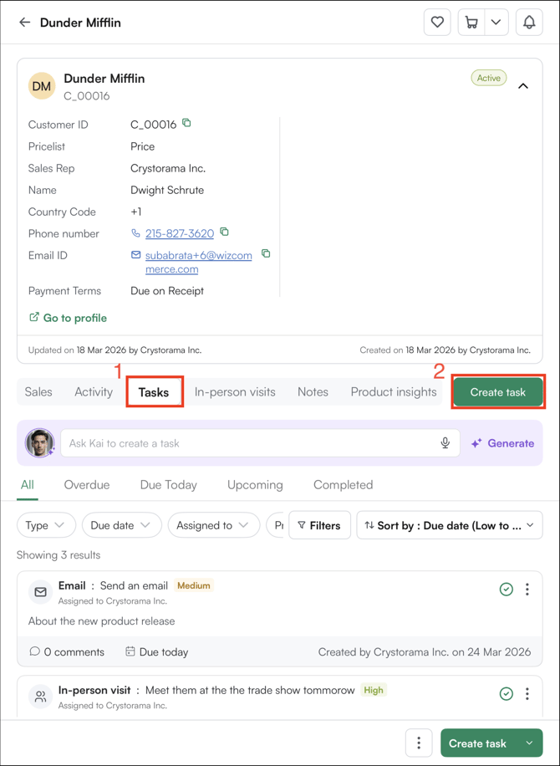Show Upcoming tasks
Screen dimensions: 560x766
255,485
